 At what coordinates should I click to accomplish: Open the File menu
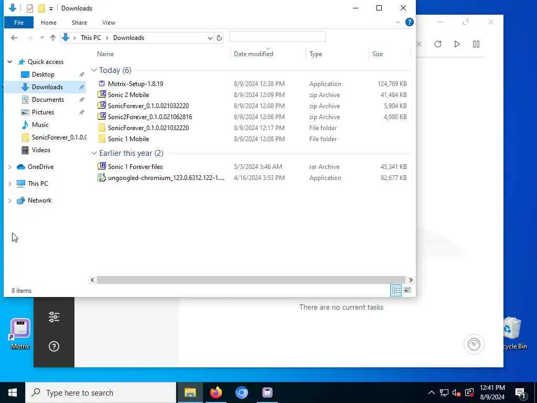point(19,23)
